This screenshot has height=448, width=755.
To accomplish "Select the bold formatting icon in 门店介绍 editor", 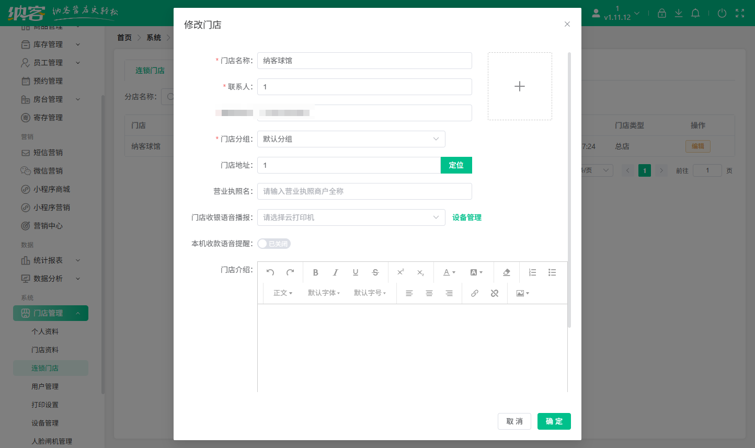I will pos(316,272).
